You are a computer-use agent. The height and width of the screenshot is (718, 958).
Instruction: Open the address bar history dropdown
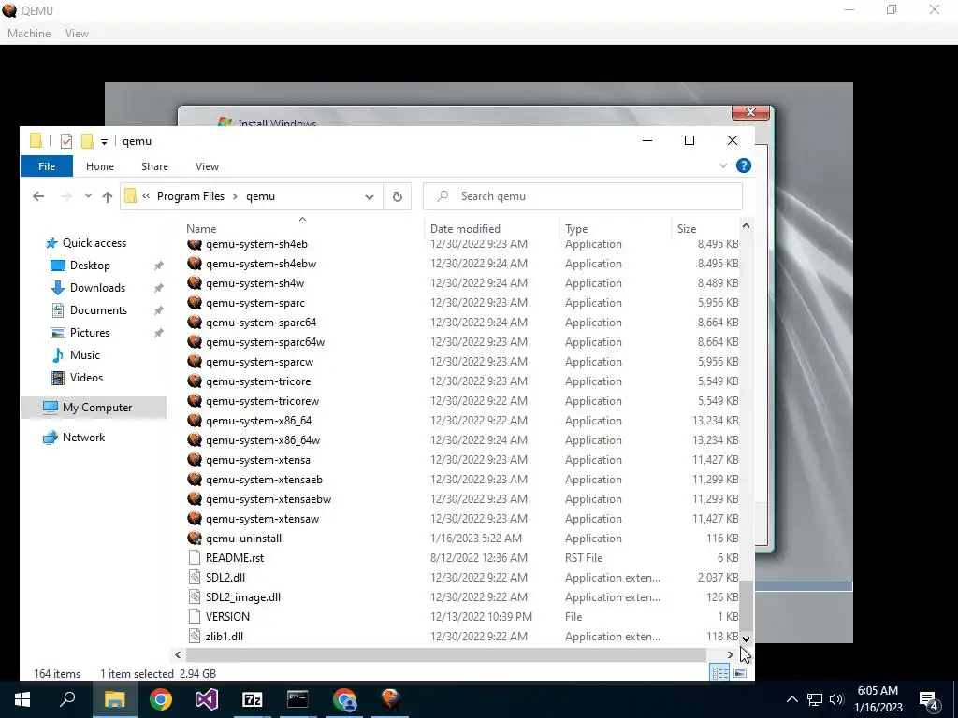click(369, 196)
